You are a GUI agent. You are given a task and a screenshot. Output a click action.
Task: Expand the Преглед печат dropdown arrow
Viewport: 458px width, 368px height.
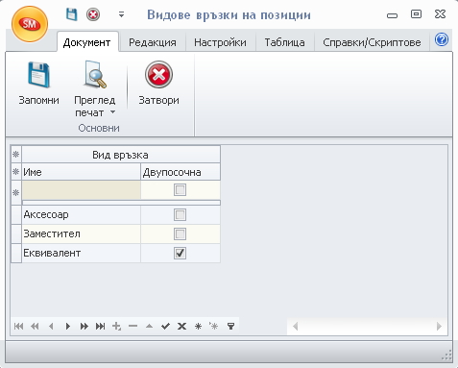[x=112, y=112]
